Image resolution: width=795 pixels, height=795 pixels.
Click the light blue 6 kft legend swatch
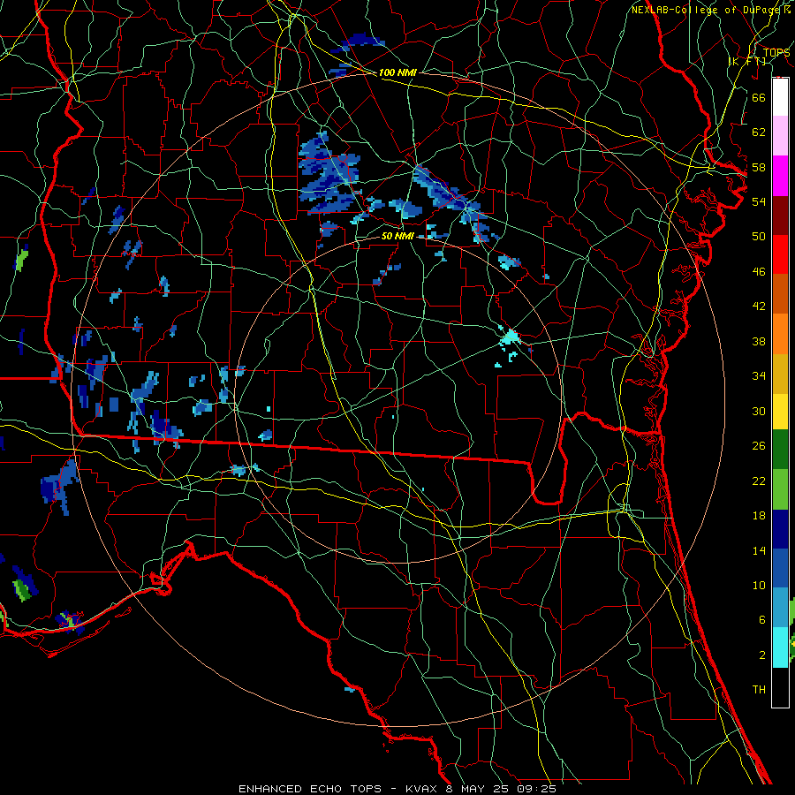(x=780, y=608)
